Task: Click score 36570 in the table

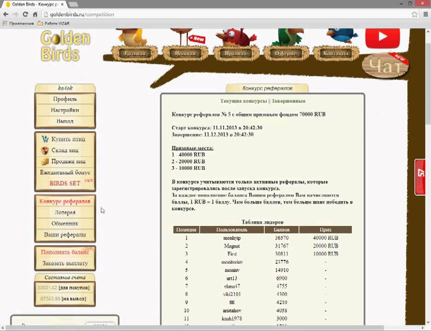Action: (281, 238)
